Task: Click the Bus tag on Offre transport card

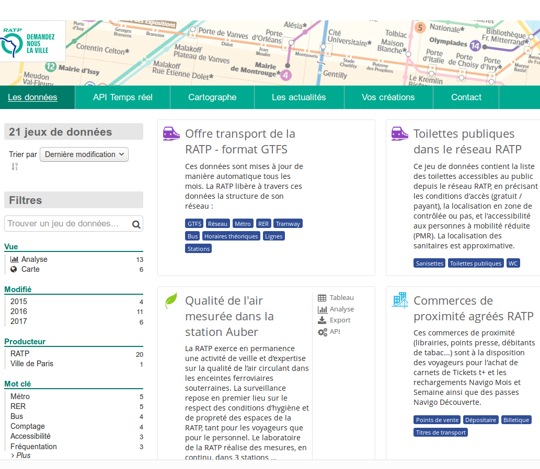Action: 192,236
